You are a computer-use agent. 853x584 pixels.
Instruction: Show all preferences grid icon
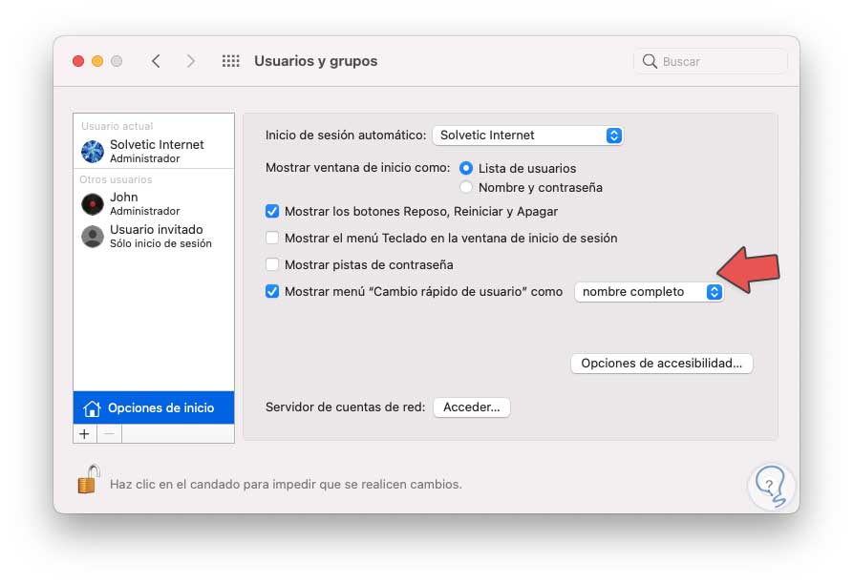tap(230, 61)
